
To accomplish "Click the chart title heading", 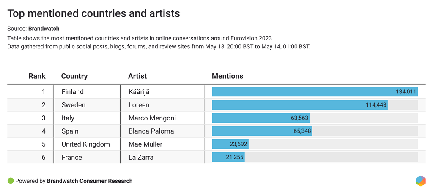I will pos(94,13).
